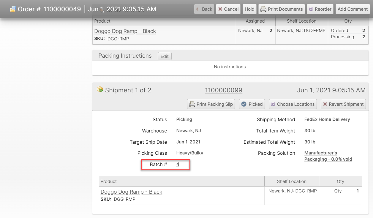
Task: Mark shipment as Picked via checkmark icon
Action: pos(244,104)
